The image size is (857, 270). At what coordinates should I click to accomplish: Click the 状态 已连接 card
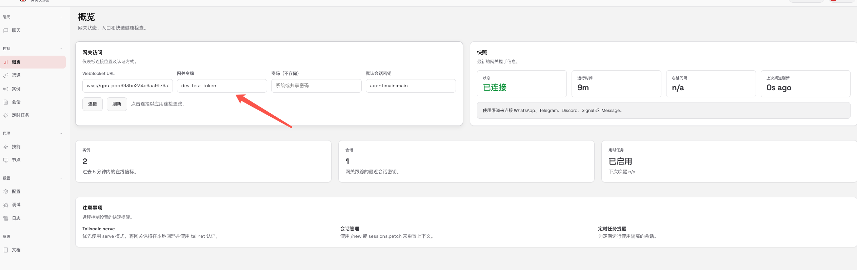[522, 84]
